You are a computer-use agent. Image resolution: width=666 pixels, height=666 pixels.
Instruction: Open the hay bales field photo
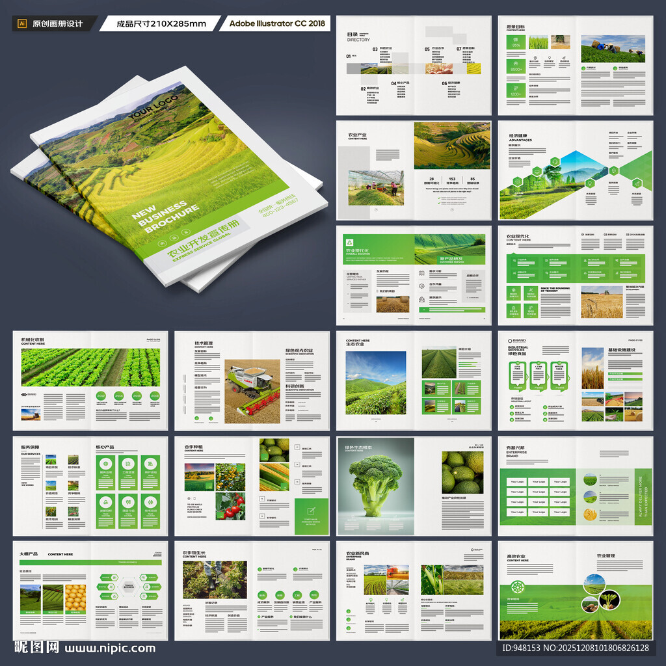[x=392, y=304]
